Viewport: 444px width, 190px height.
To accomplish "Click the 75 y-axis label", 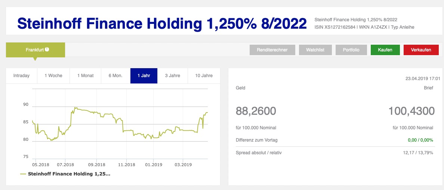I will click(26, 157).
